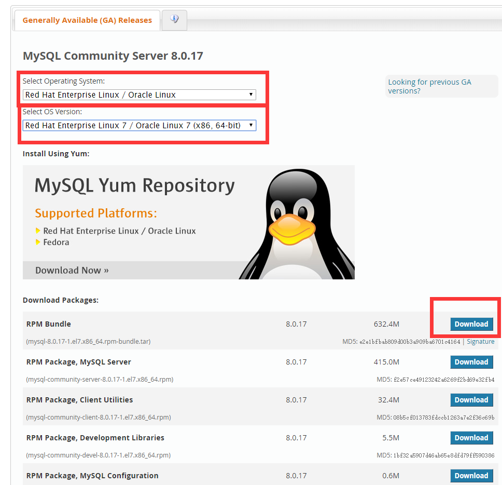Follow 'Looking for previous GA versions?' link

point(429,86)
